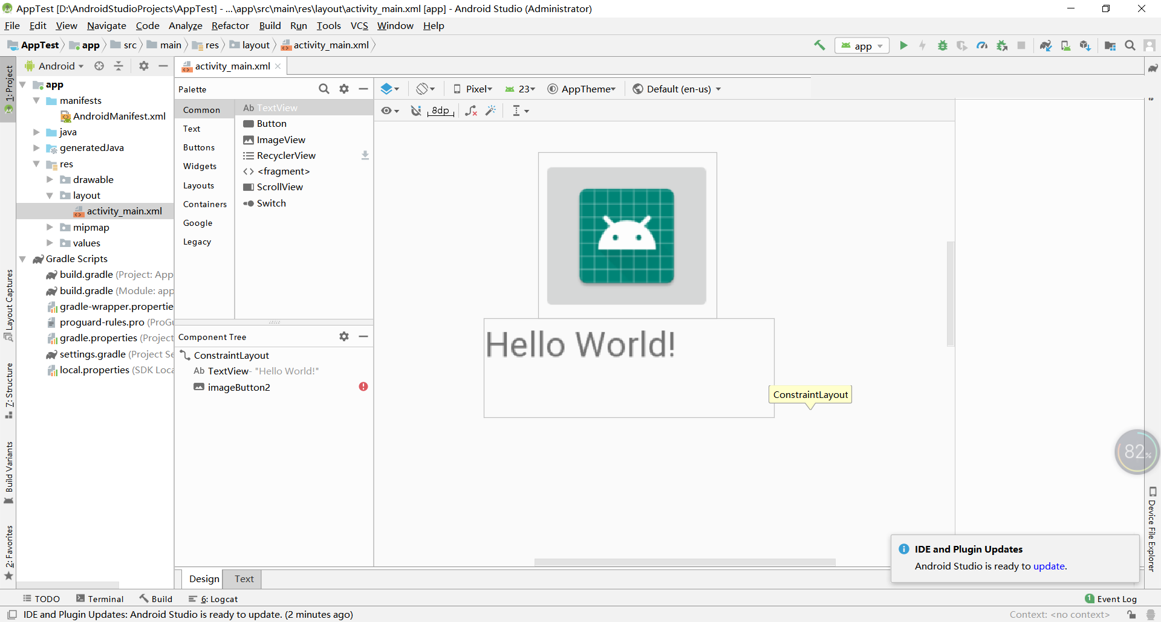1161x622 pixels.
Task: Click the green Run app play icon
Action: click(903, 45)
